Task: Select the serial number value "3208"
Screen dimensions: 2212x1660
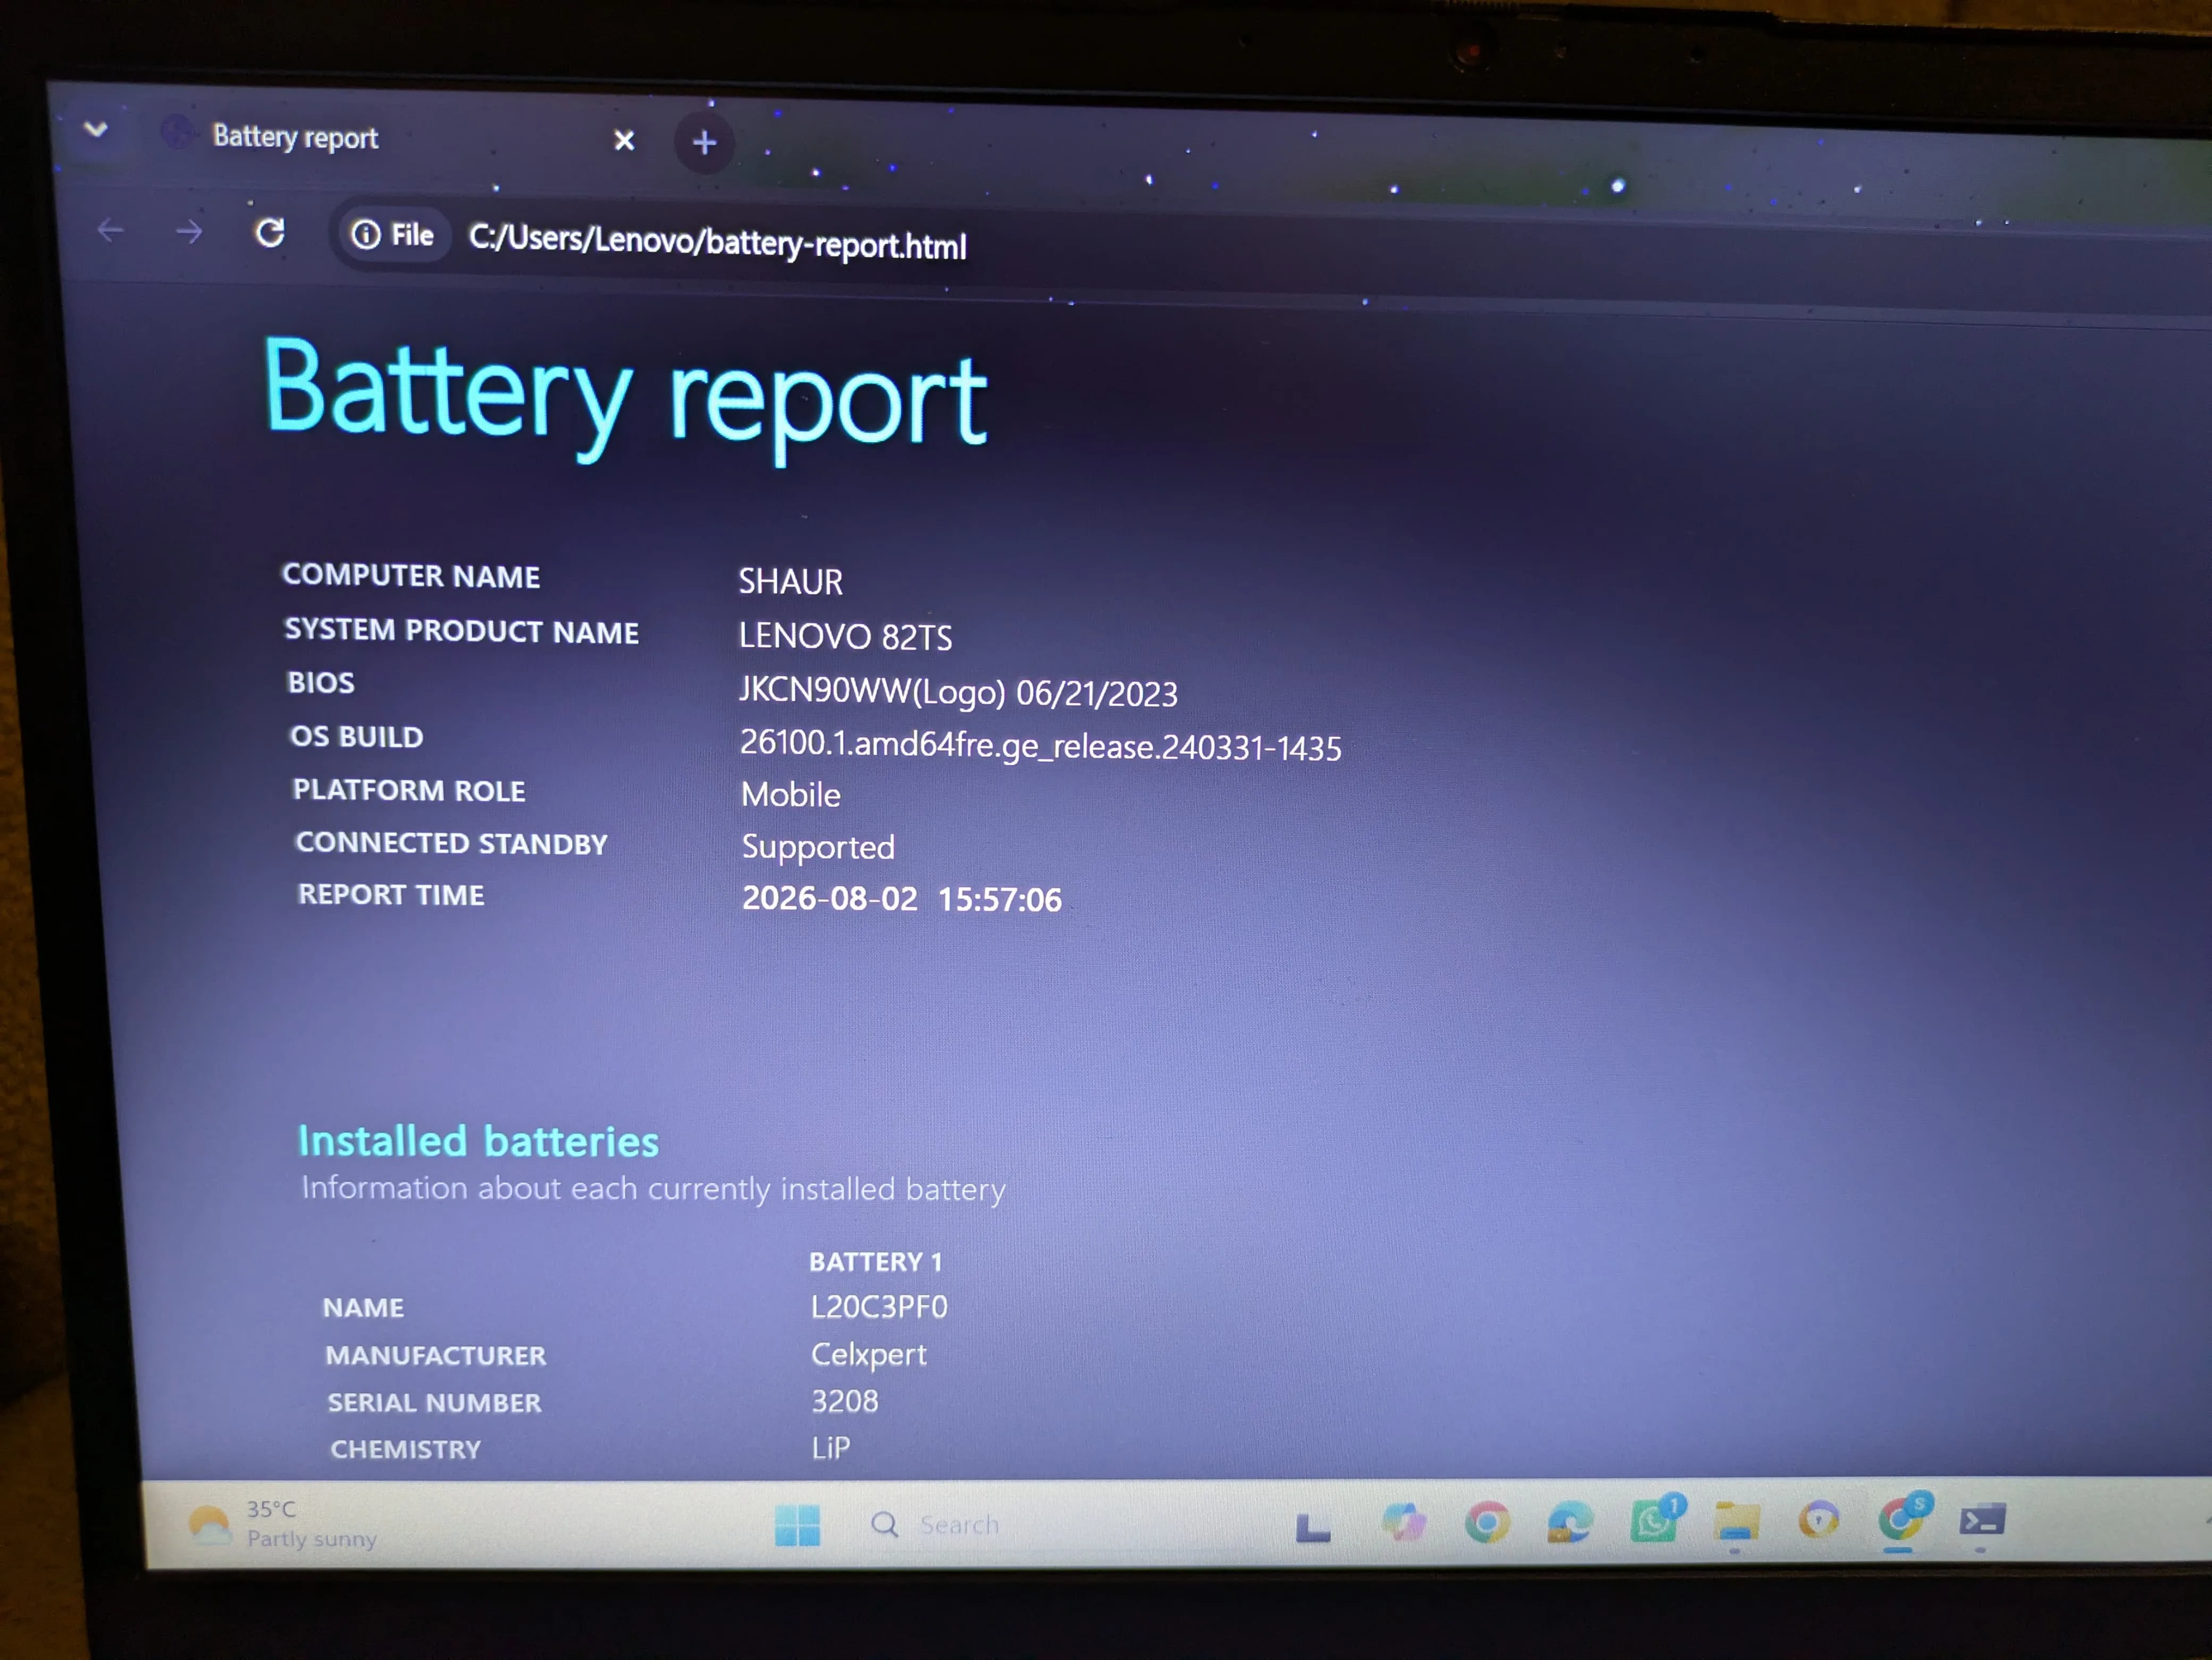Action: 845,1401
